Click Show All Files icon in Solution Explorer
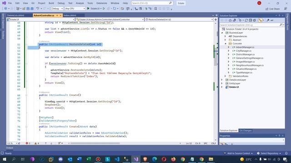 pos(255,20)
